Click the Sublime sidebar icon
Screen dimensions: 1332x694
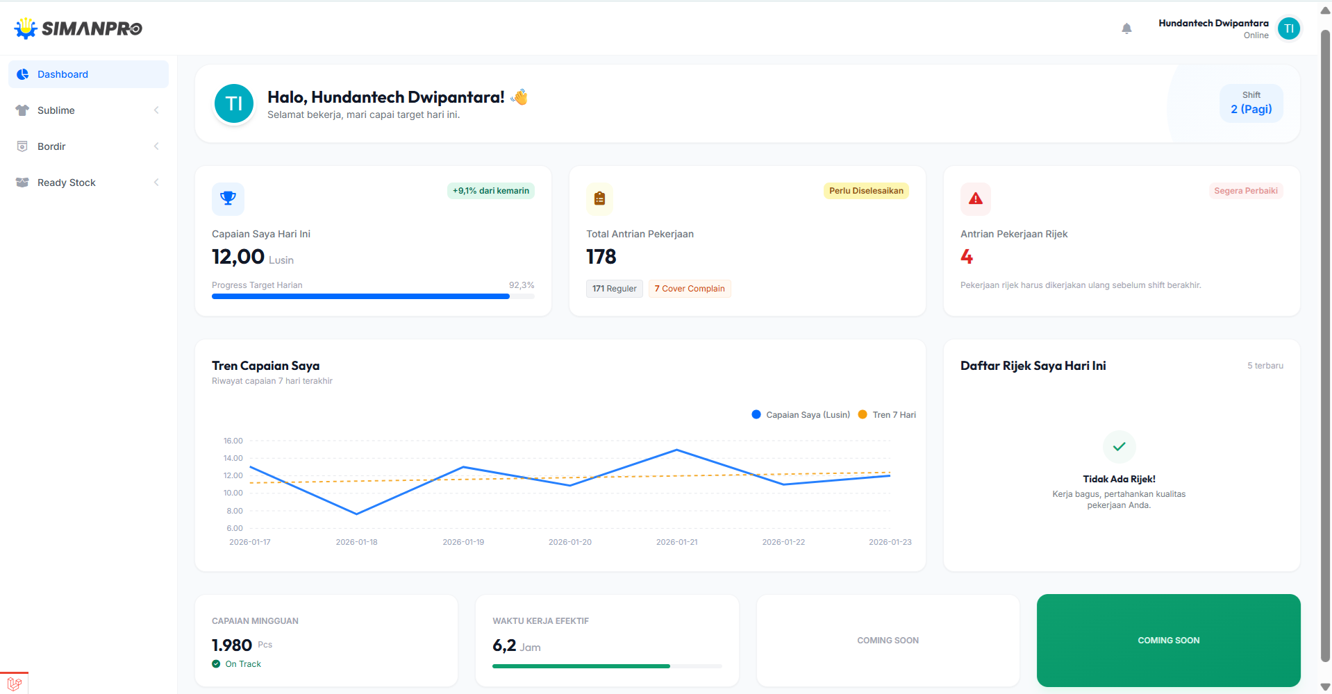(x=22, y=110)
